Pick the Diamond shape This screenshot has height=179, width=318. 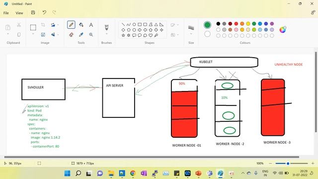pos(123,30)
